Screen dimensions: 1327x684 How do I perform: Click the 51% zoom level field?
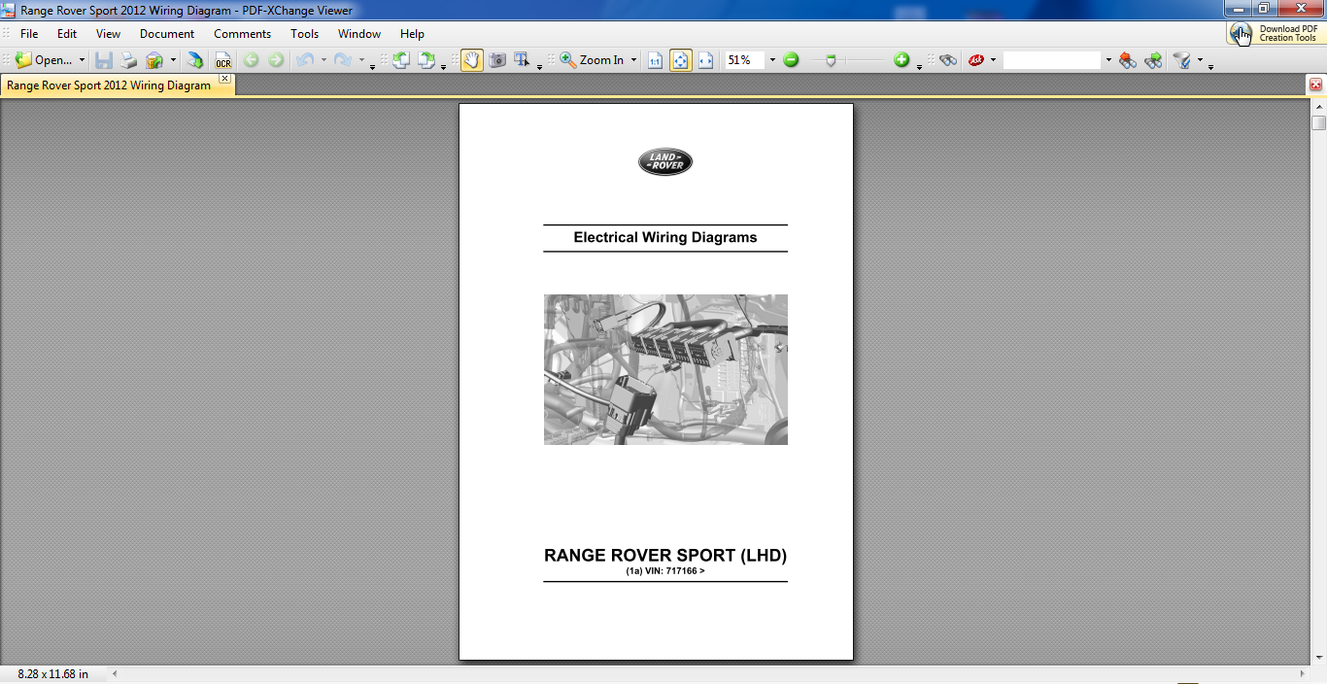click(744, 60)
